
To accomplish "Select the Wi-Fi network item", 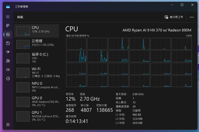I will [36, 73].
